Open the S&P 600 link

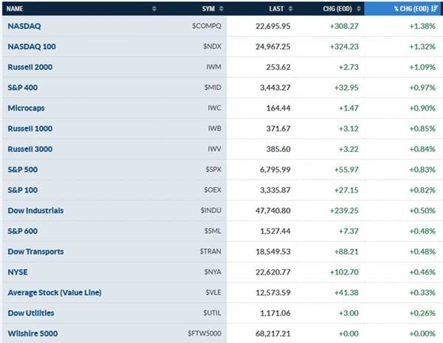coord(23,231)
